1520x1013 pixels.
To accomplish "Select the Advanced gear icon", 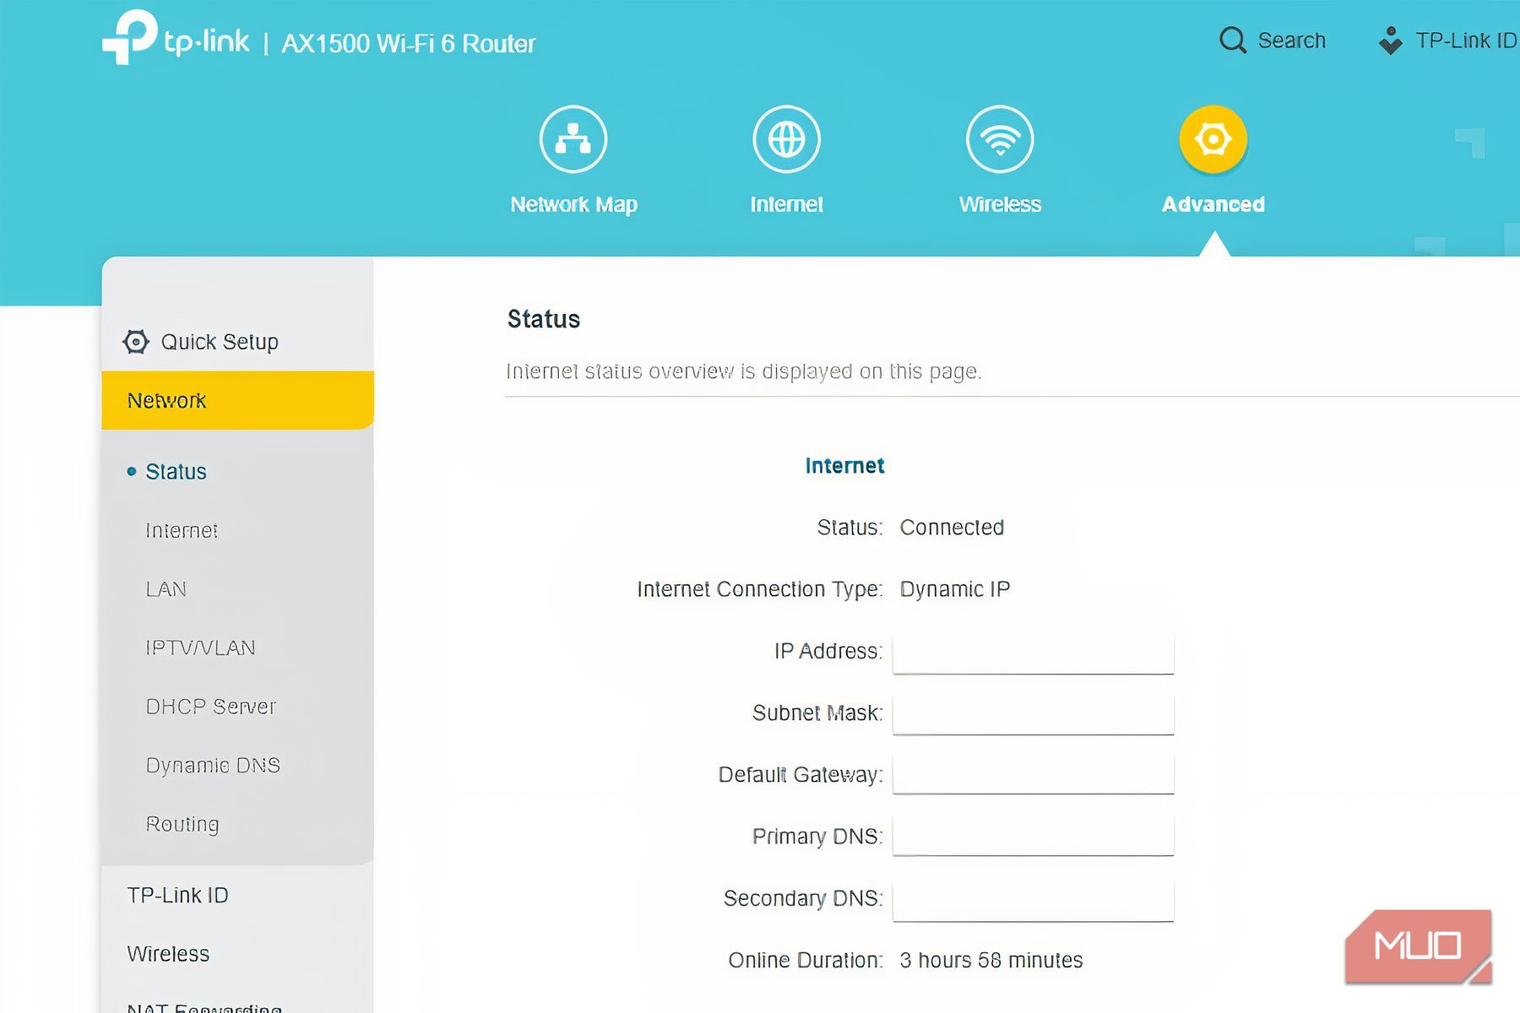I will click(x=1213, y=139).
